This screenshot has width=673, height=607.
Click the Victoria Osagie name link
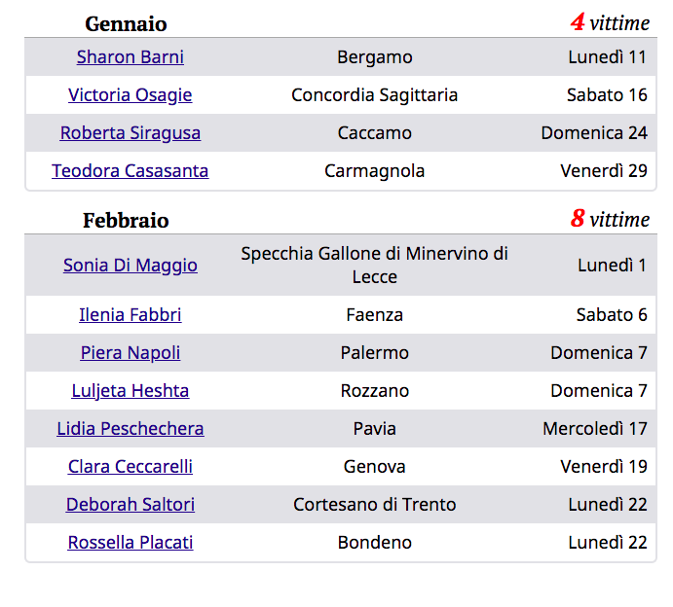[x=130, y=95]
